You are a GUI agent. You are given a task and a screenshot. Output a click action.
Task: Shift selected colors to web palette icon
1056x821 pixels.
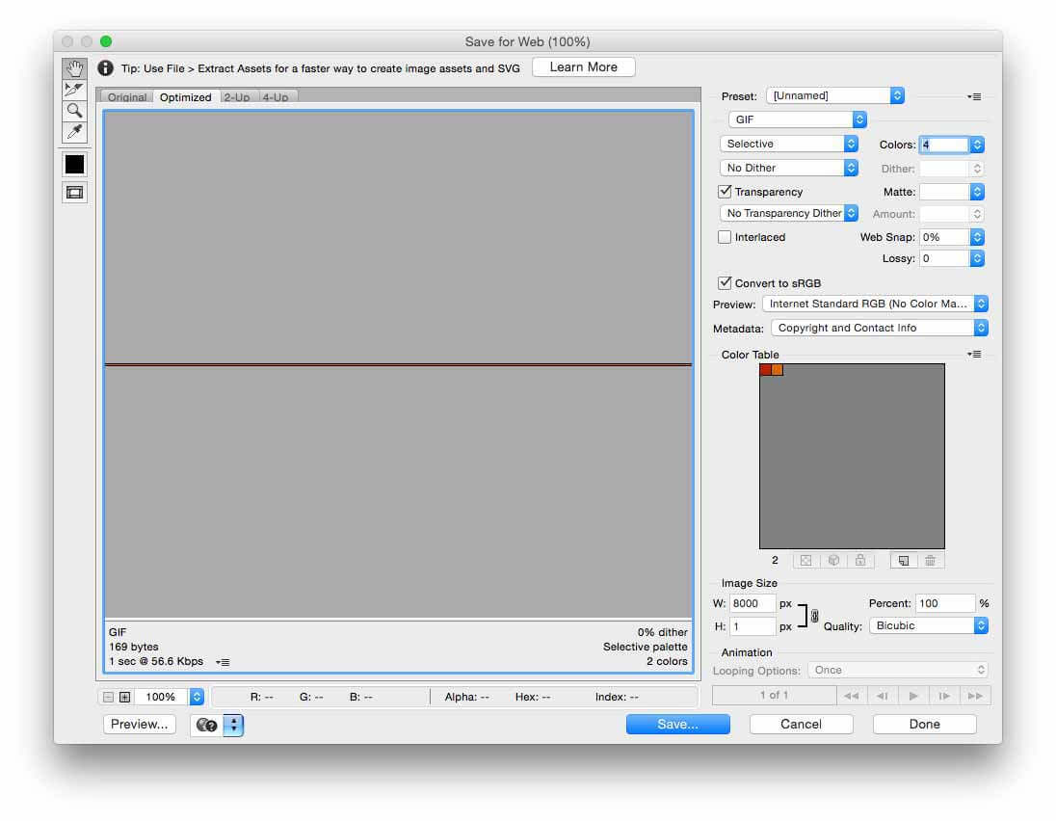pyautogui.click(x=833, y=561)
